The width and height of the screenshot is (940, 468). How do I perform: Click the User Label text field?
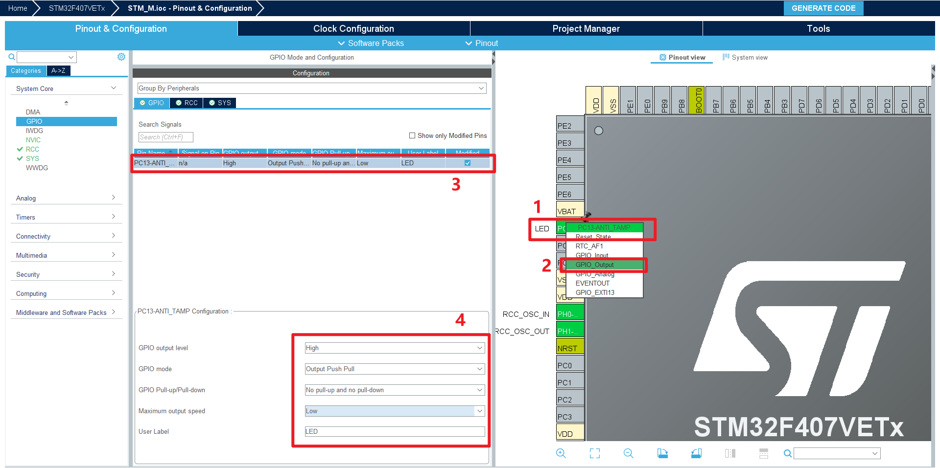(x=395, y=431)
